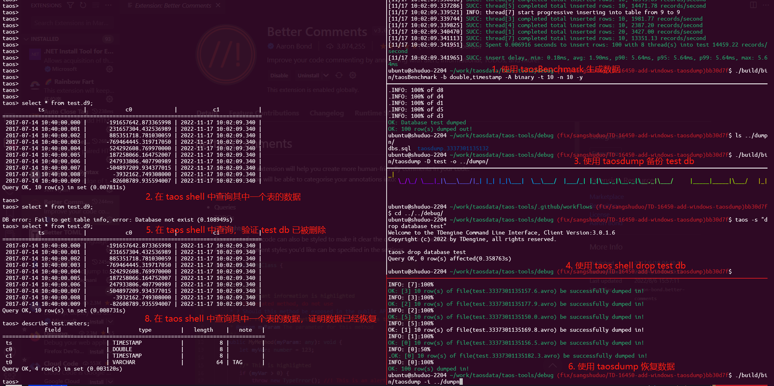Click publisher name Aaron Bond
This screenshot has width=774, height=386.
point(294,46)
